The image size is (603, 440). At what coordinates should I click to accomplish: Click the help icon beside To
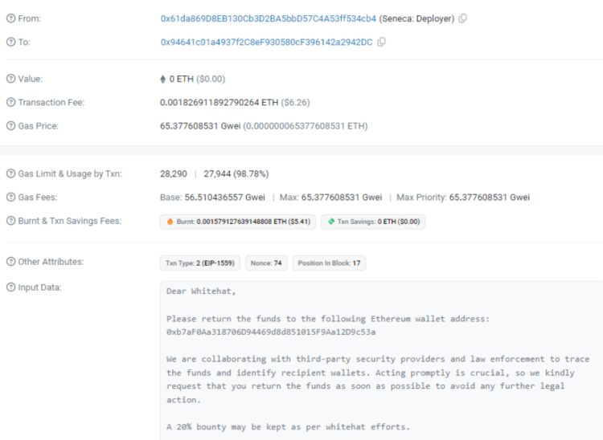[10, 42]
